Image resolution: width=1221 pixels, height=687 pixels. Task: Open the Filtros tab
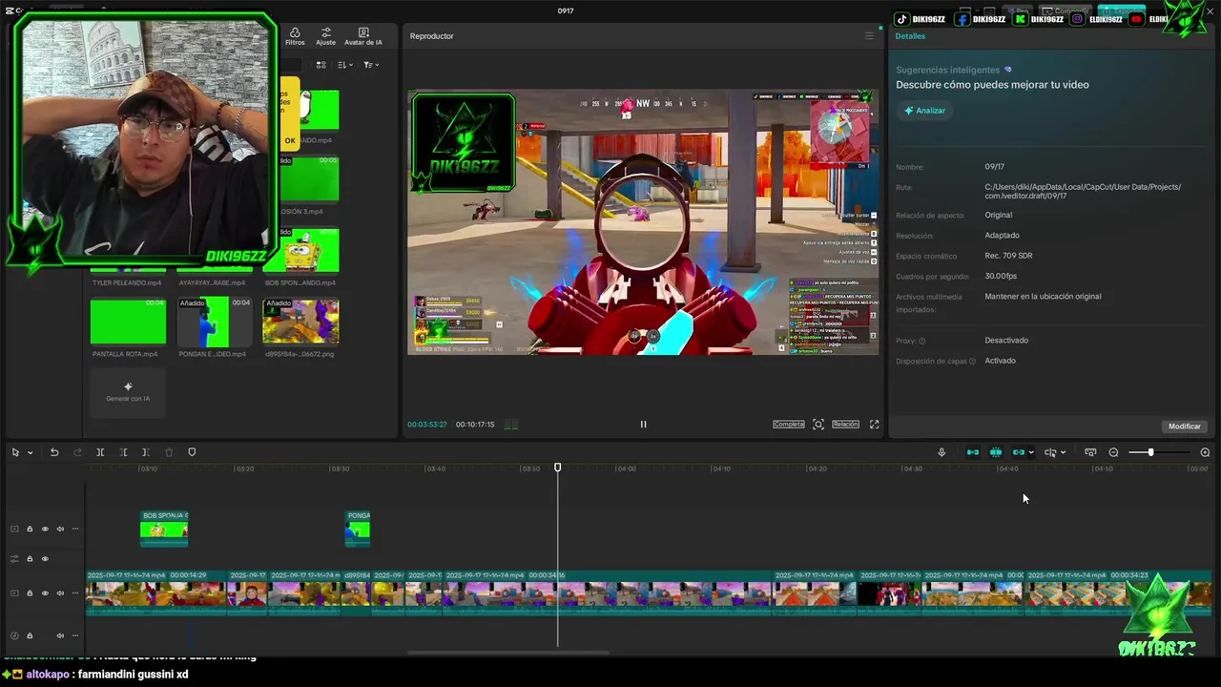click(295, 36)
